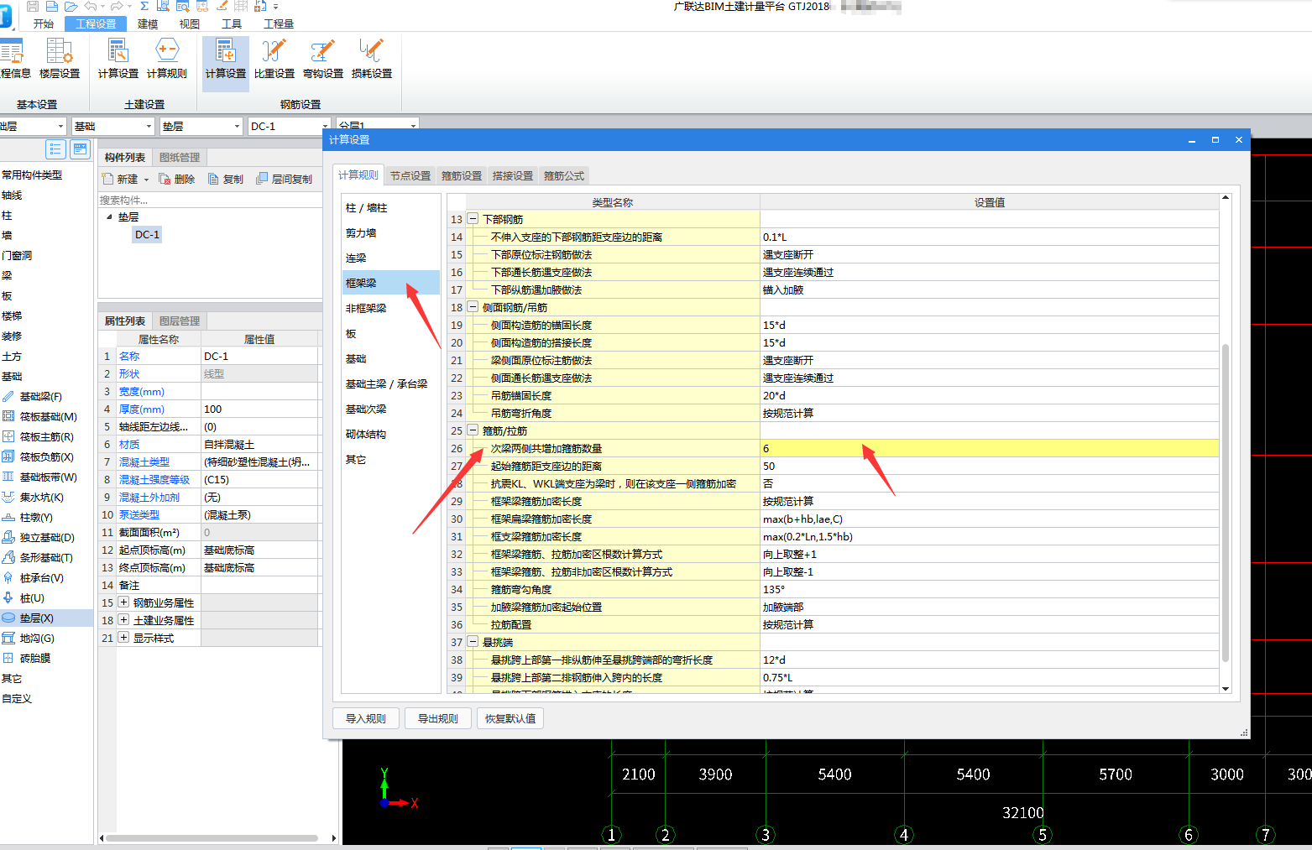Select 地沟(G) item
This screenshot has width=1312, height=850.
[37, 638]
